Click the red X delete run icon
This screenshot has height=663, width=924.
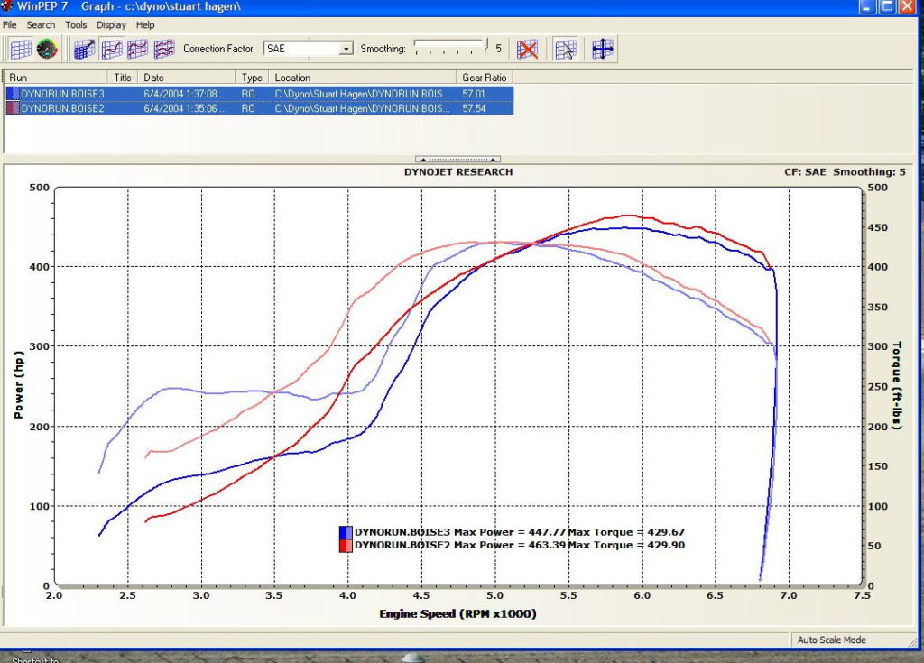tap(528, 49)
